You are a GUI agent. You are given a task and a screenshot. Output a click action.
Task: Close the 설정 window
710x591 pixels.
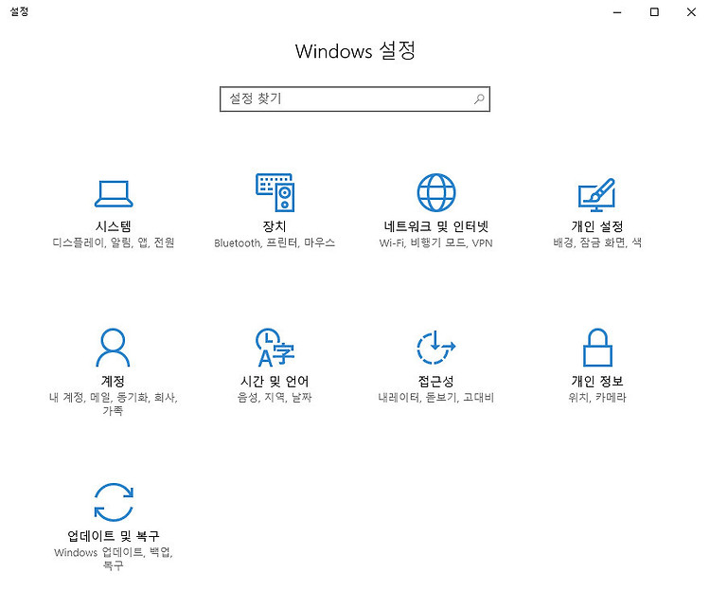coord(691,12)
